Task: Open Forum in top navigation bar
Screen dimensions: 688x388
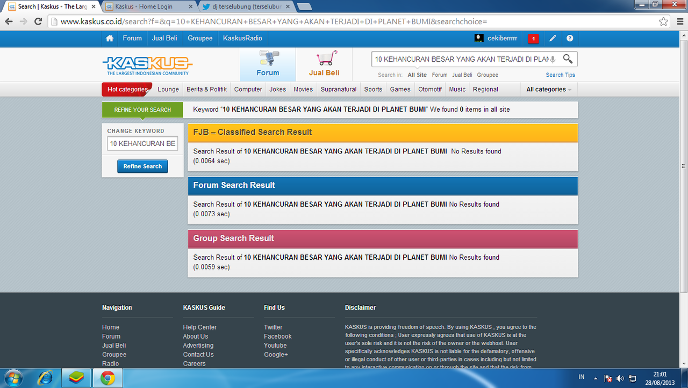Action: click(x=132, y=38)
